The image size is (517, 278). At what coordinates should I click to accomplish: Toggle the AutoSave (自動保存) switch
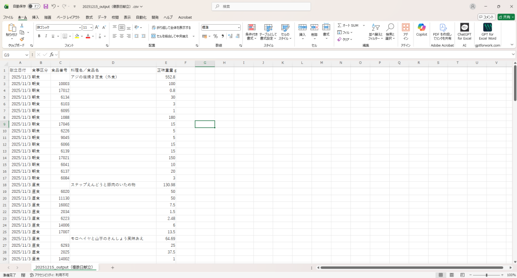pyautogui.click(x=34, y=7)
